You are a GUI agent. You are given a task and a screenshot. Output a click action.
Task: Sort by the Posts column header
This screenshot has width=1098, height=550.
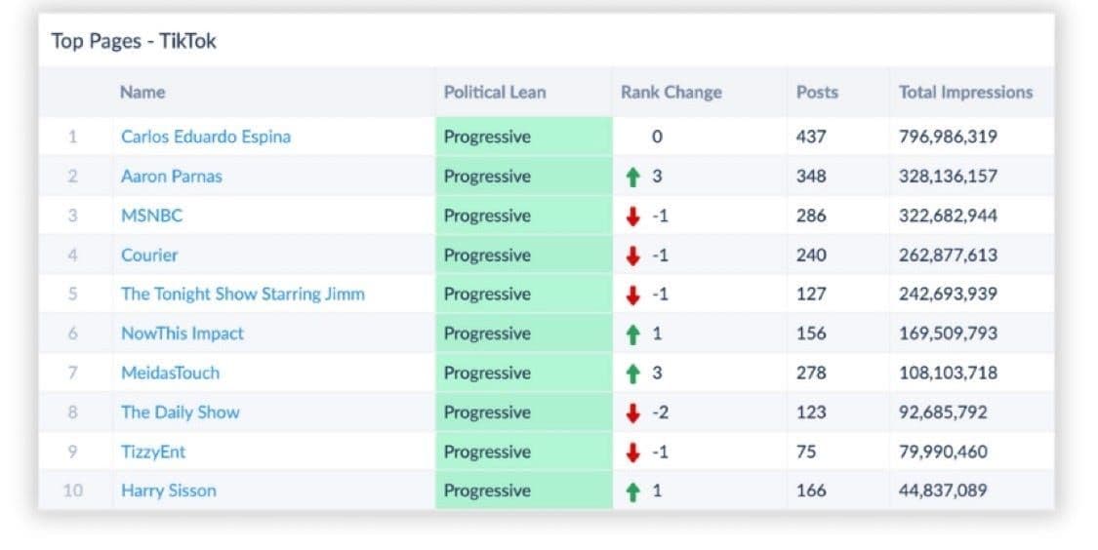point(817,93)
